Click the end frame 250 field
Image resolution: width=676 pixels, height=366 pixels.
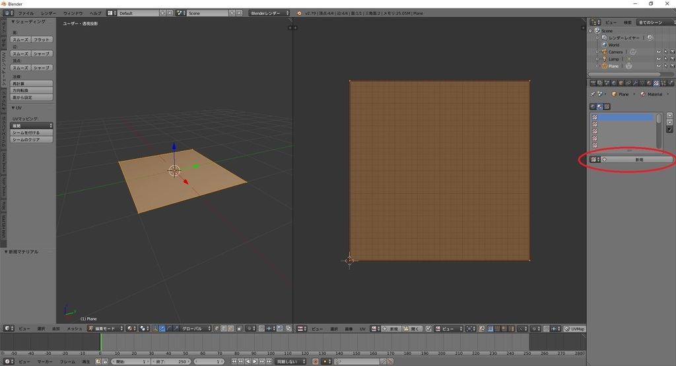(171, 361)
